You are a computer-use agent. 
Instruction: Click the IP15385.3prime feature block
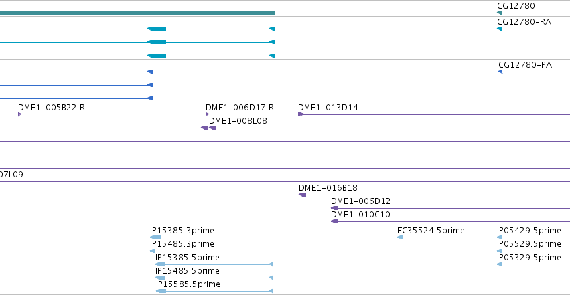pos(155,237)
